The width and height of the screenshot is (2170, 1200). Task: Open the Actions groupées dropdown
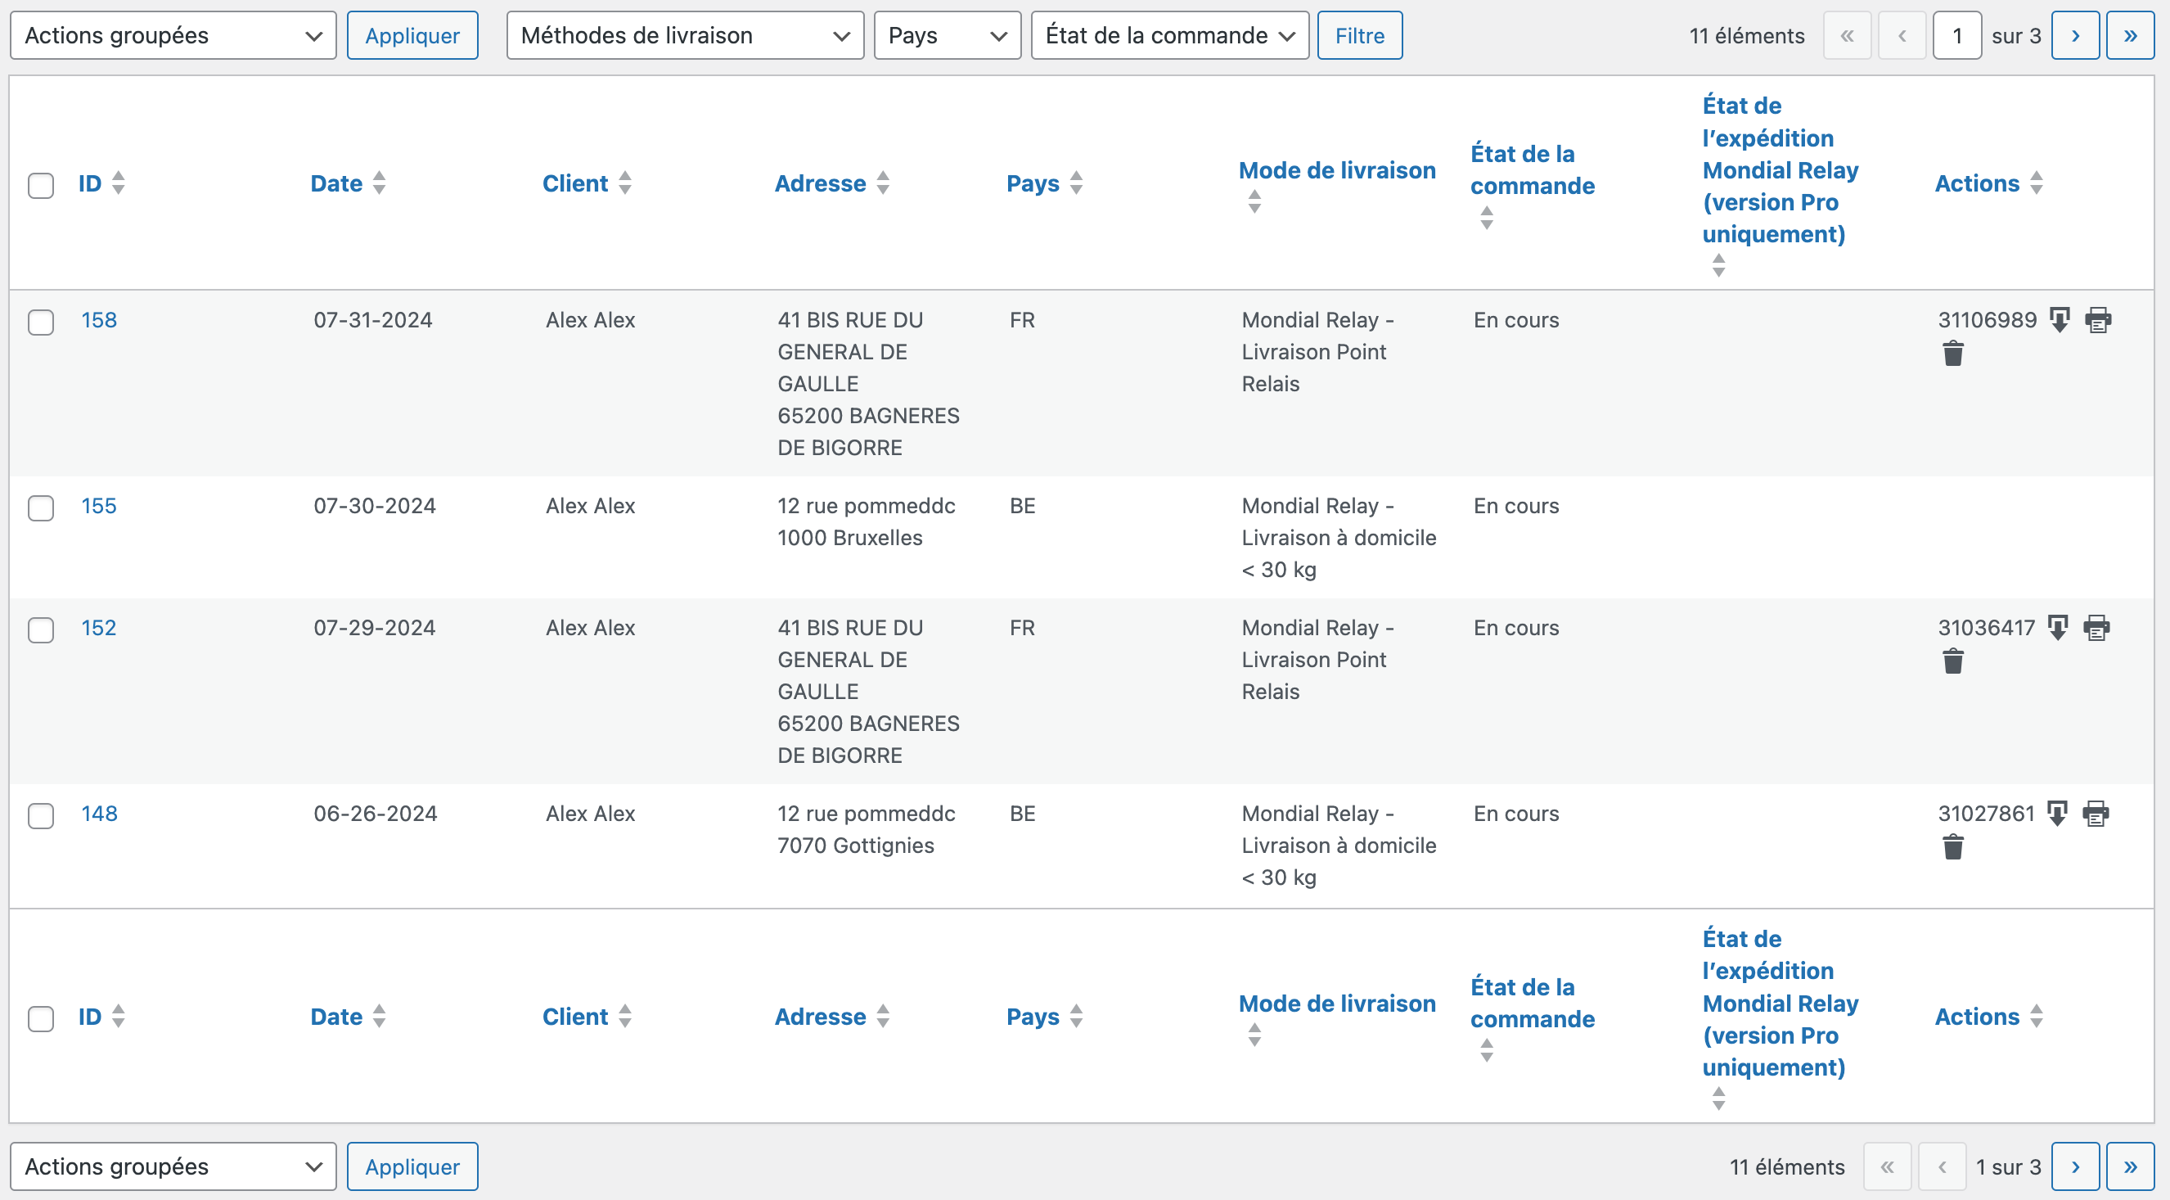tap(172, 35)
